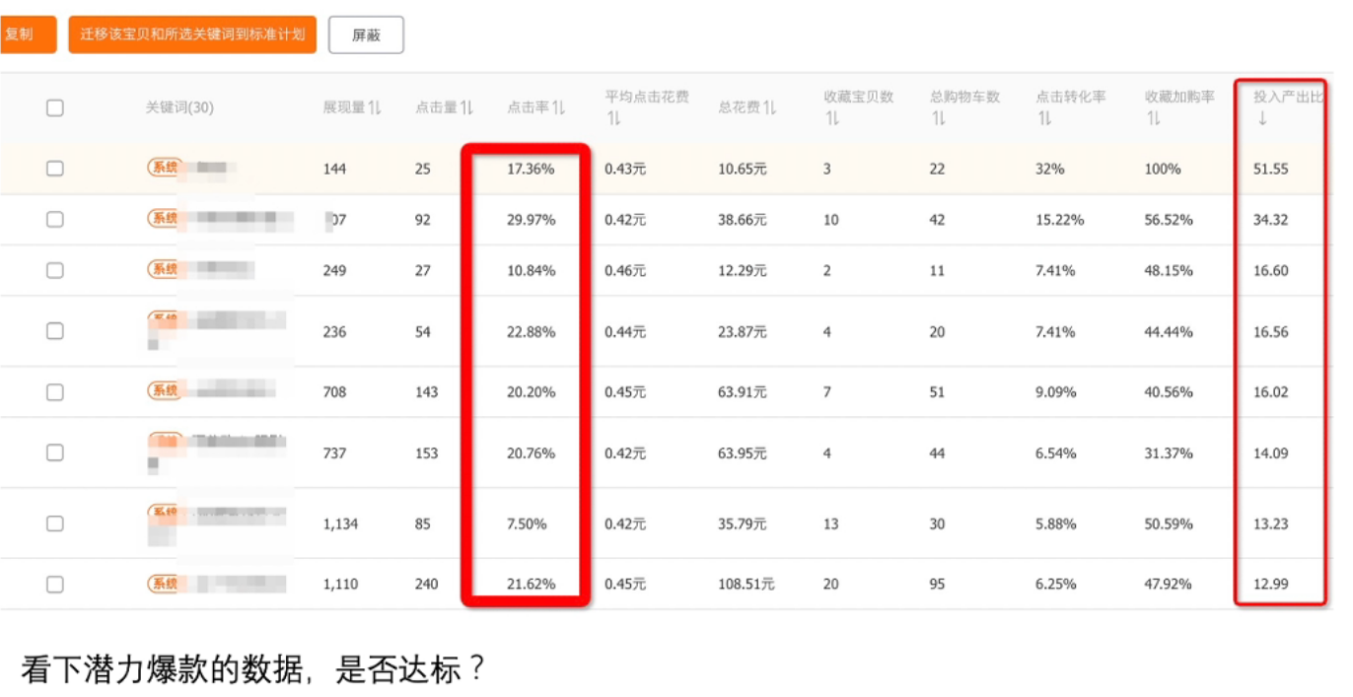The height and width of the screenshot is (697, 1353).
Task: Sort by 收藏加购率 sort icon
Action: coord(1153,118)
